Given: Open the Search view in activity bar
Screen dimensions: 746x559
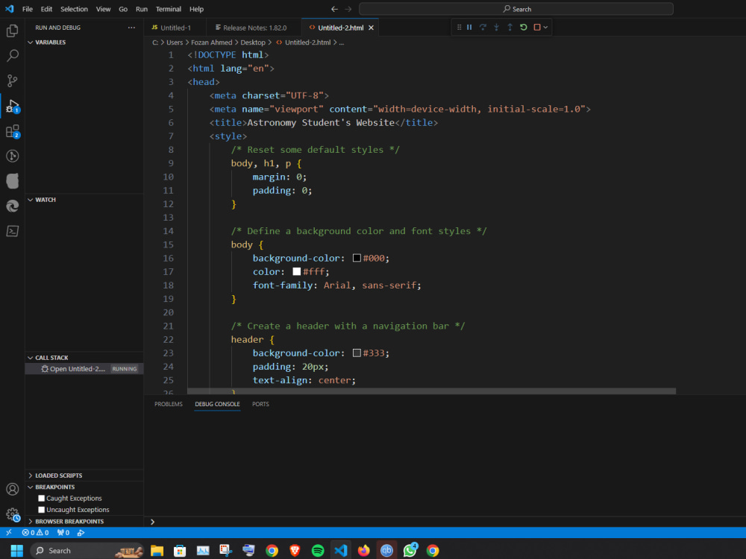Looking at the screenshot, I should pyautogui.click(x=13, y=56).
